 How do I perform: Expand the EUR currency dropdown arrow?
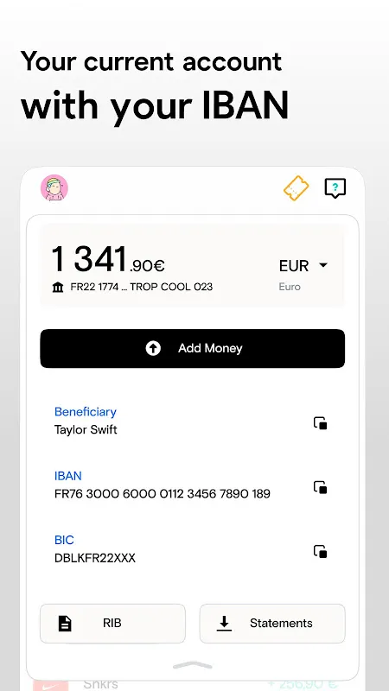pyautogui.click(x=323, y=265)
